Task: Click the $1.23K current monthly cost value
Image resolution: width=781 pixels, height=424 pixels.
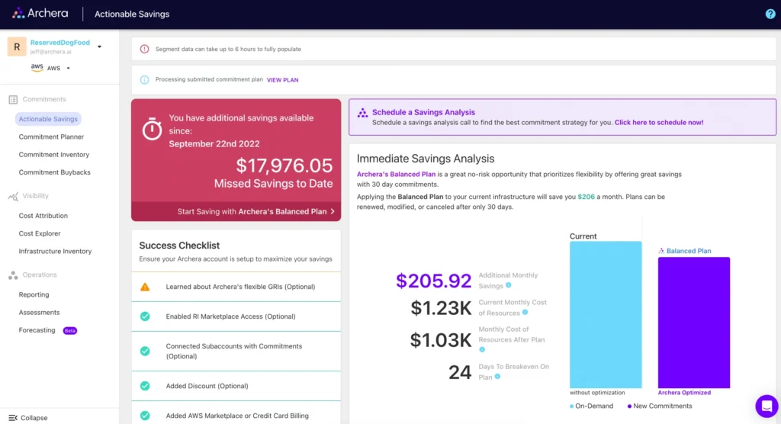Action: click(x=441, y=308)
